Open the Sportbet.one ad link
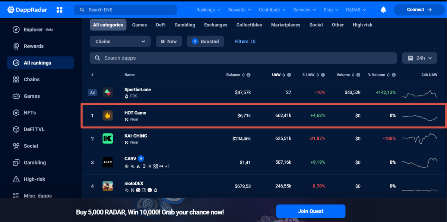 [x=137, y=89]
